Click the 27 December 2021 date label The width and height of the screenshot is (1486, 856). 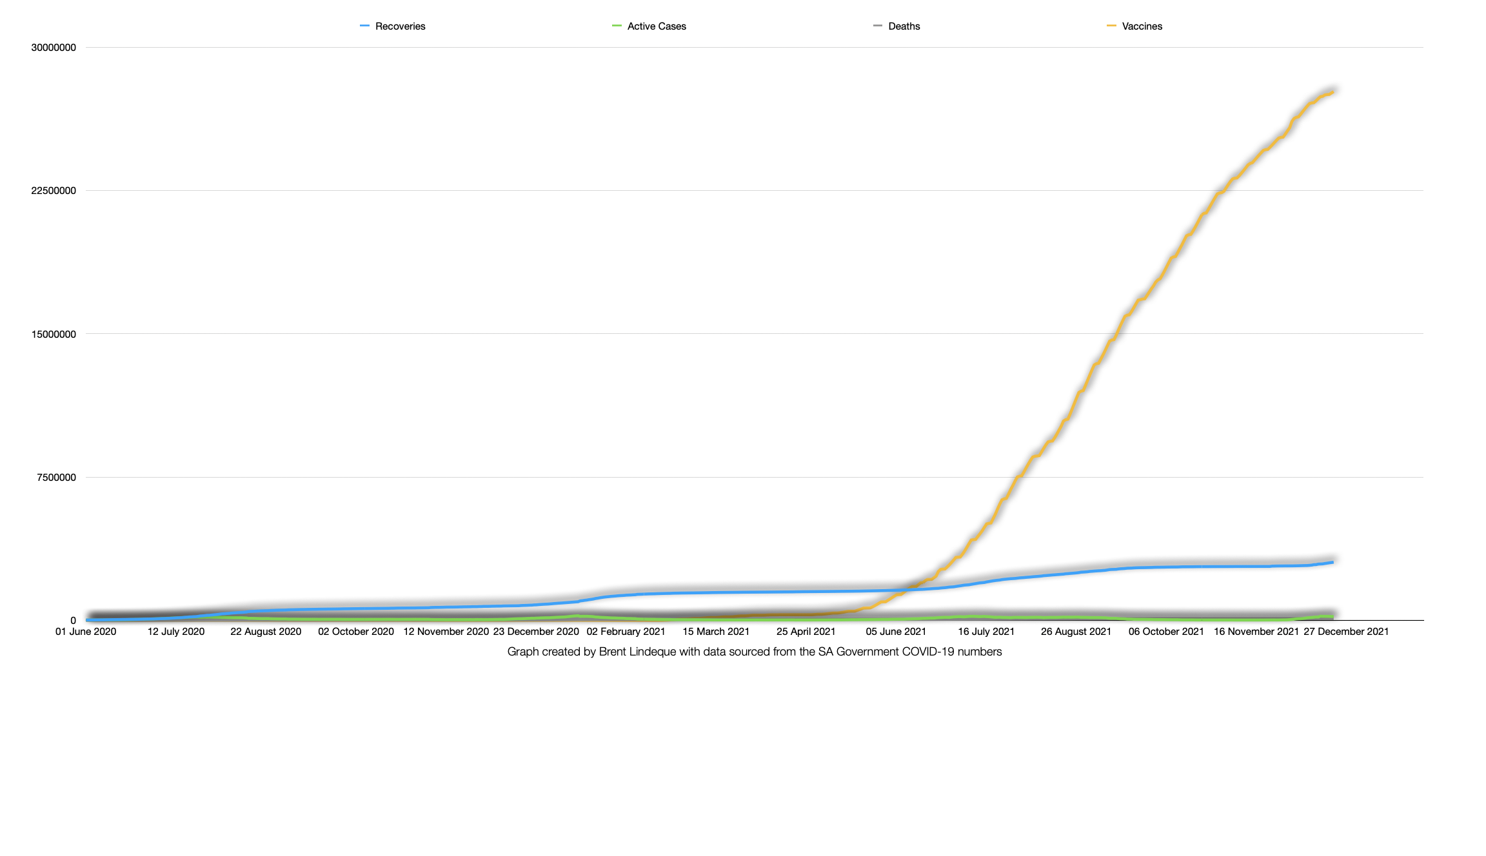[1346, 632]
